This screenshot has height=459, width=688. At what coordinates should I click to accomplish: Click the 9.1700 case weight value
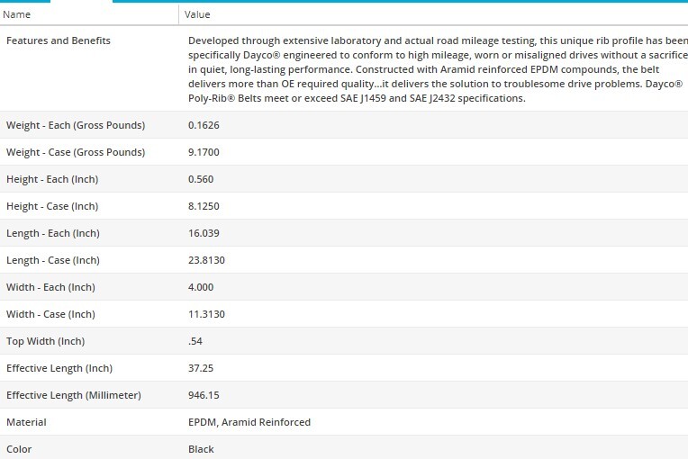point(204,152)
